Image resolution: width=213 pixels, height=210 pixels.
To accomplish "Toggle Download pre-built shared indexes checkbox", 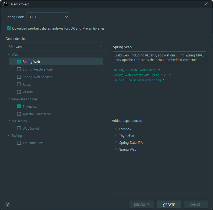I will (x=9, y=28).
